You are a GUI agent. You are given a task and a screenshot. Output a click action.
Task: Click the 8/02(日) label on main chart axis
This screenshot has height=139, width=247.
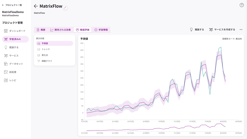(223, 121)
